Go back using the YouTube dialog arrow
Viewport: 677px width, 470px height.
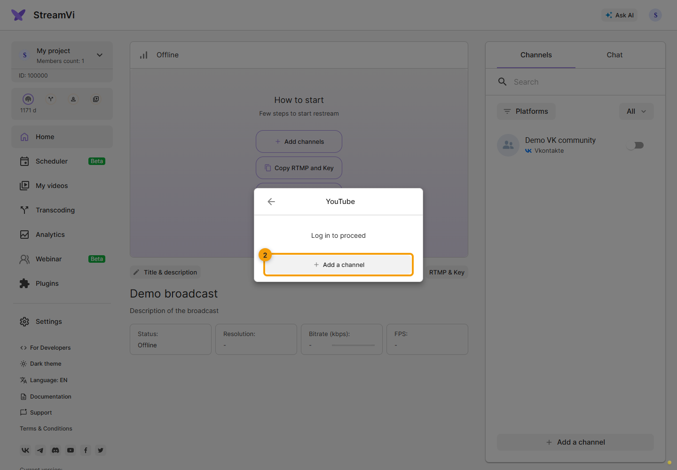pyautogui.click(x=271, y=202)
